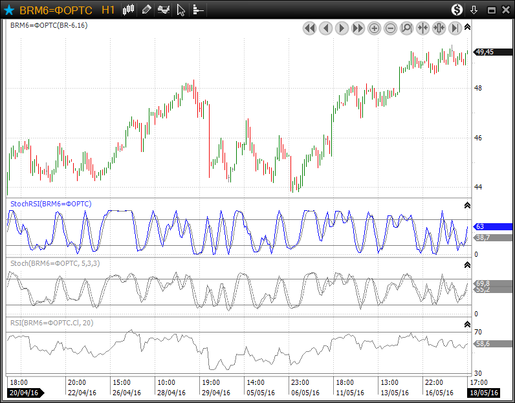This screenshot has height=403, width=515.
Task: Collapse the StochRSI indicator panel
Action: point(467,205)
